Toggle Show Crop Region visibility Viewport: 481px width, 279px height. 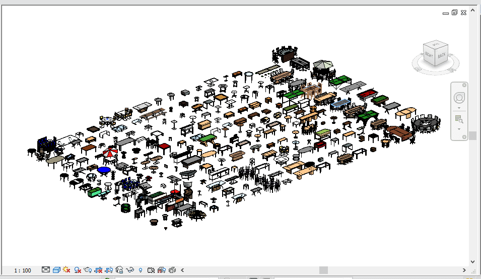[x=109, y=270]
